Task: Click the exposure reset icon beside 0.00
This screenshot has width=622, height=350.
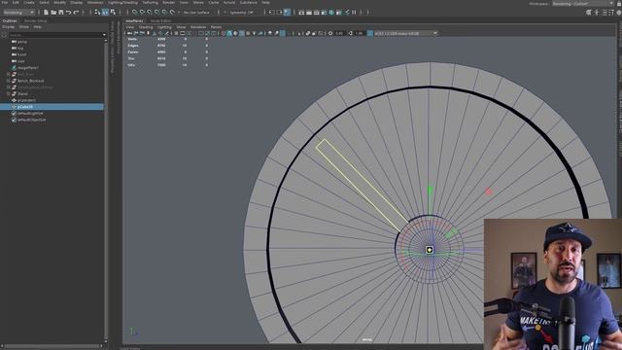Action: (x=330, y=33)
